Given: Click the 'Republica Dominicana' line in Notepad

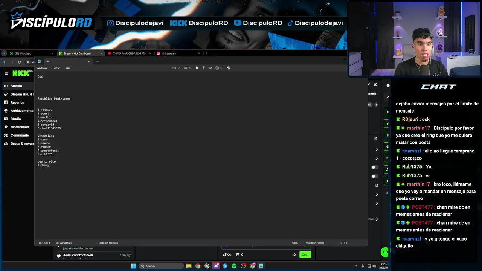Looking at the screenshot, I should (54, 99).
